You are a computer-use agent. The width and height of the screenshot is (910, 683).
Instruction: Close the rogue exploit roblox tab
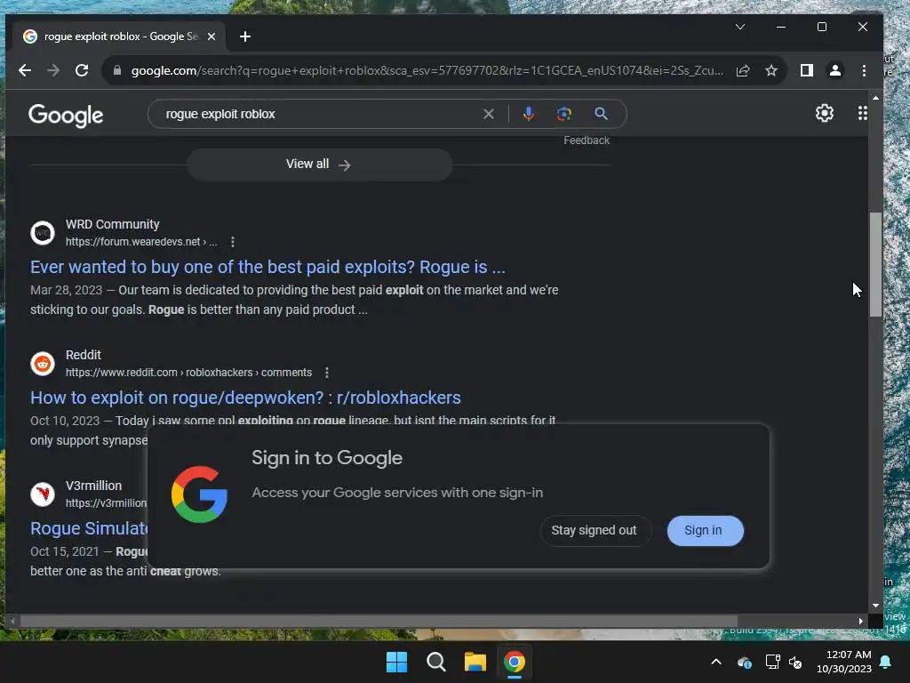click(x=212, y=36)
